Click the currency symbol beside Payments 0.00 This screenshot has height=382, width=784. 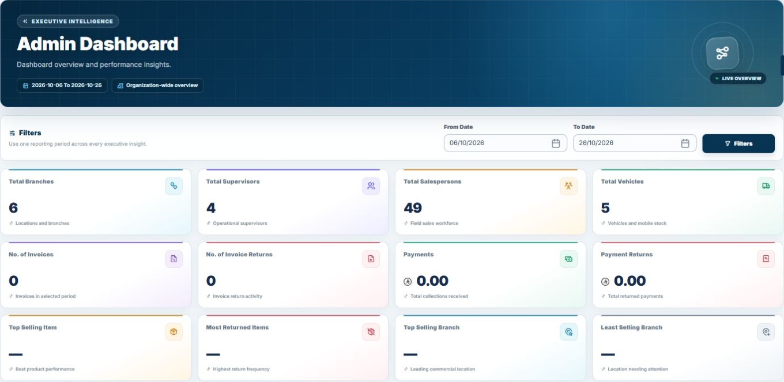408,282
